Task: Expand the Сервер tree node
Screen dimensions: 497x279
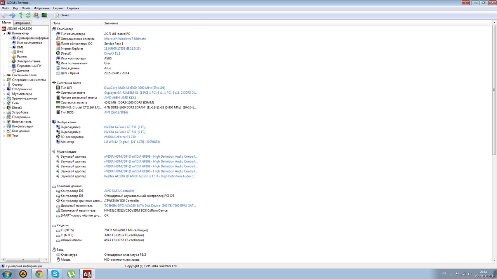Action: coord(4,84)
